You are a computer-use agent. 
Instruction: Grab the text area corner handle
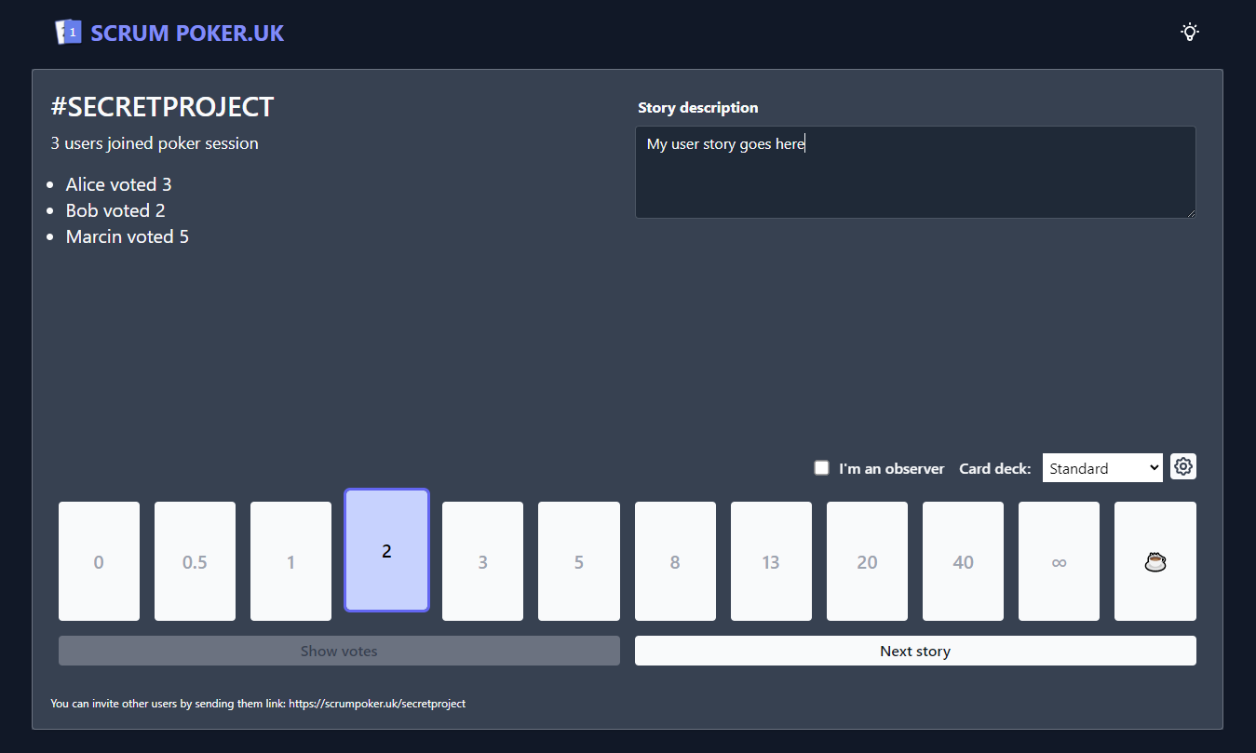point(1190,213)
